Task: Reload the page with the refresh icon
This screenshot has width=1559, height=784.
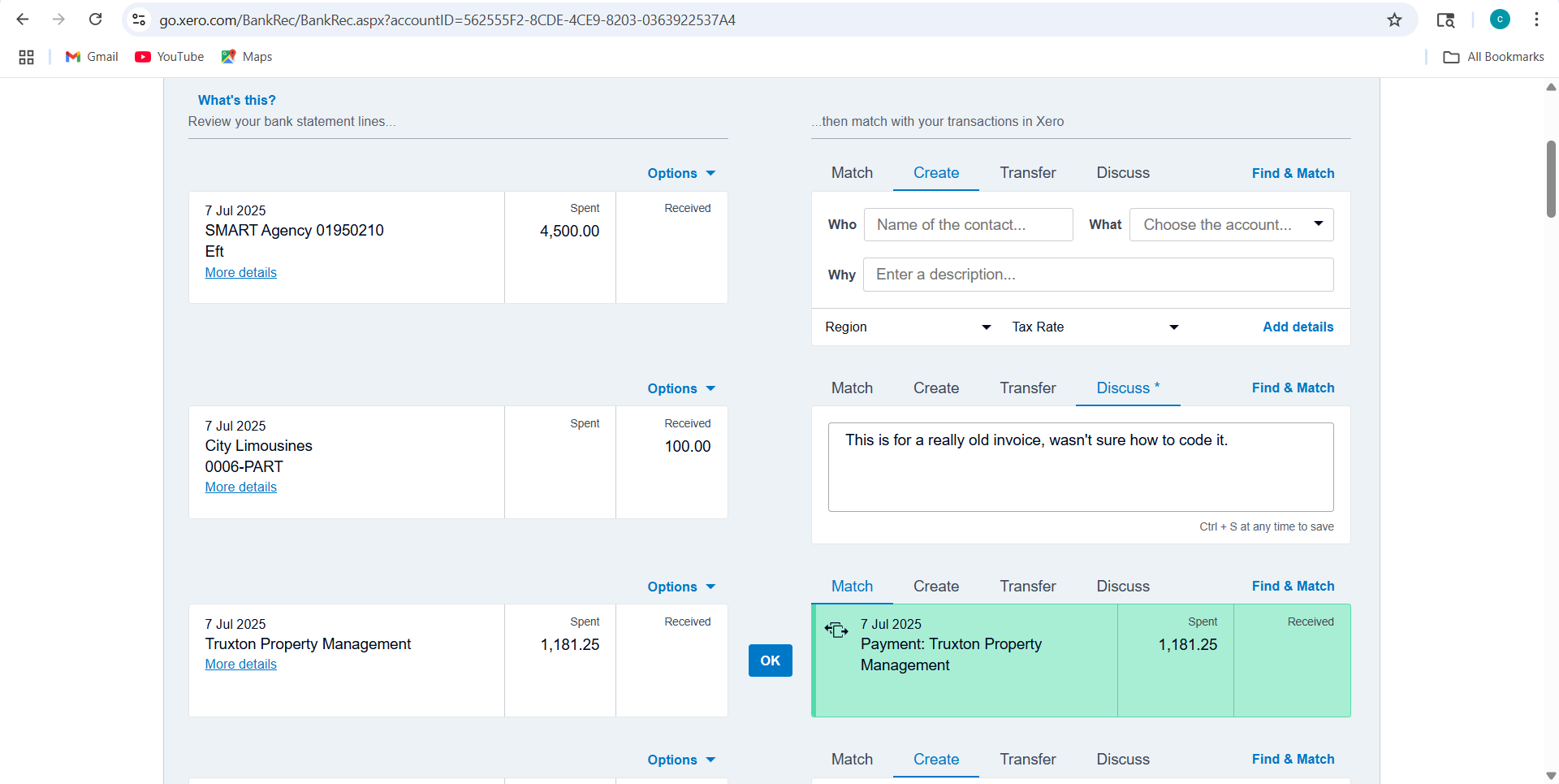Action: coord(95,19)
